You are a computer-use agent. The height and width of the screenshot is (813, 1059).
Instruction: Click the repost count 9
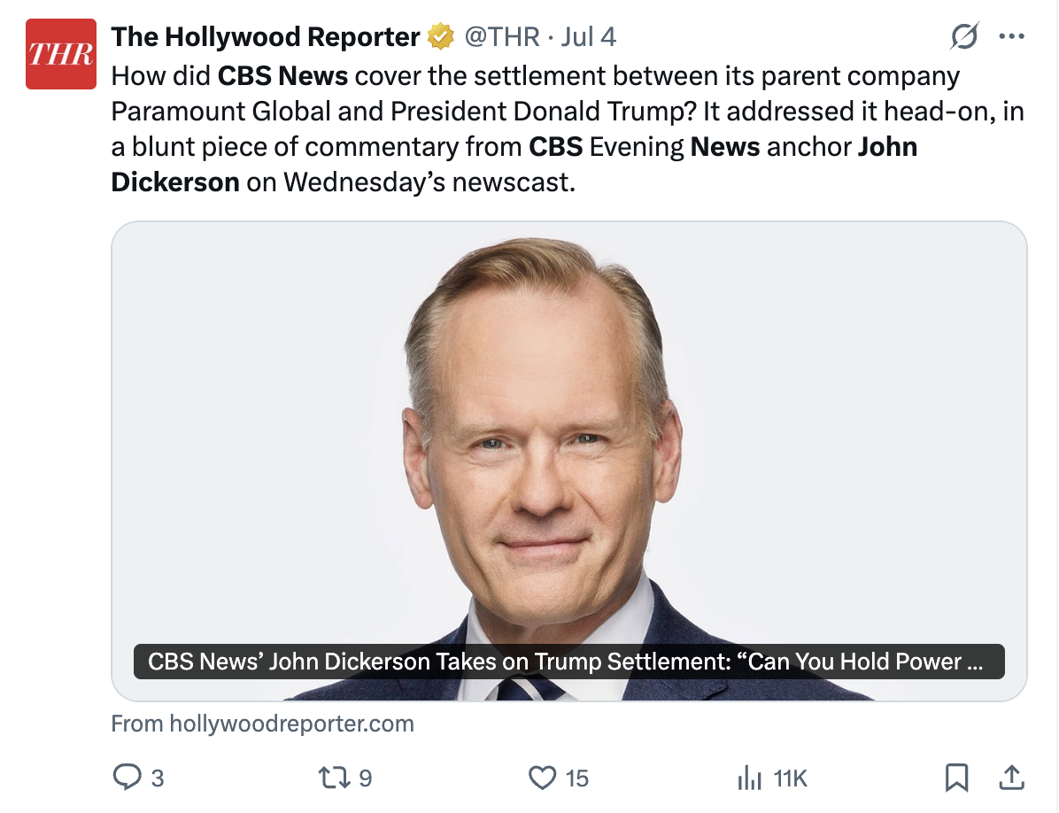365,778
